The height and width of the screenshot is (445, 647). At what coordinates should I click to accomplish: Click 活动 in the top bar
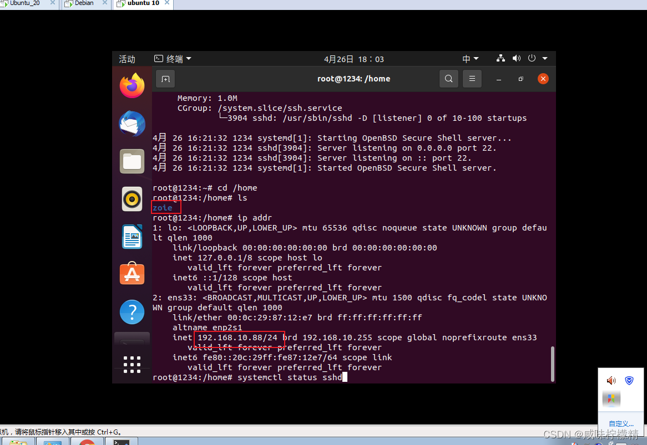[127, 59]
